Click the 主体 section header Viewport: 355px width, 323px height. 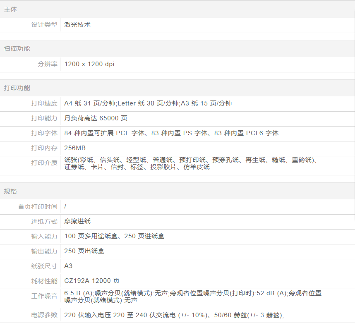(x=11, y=9)
